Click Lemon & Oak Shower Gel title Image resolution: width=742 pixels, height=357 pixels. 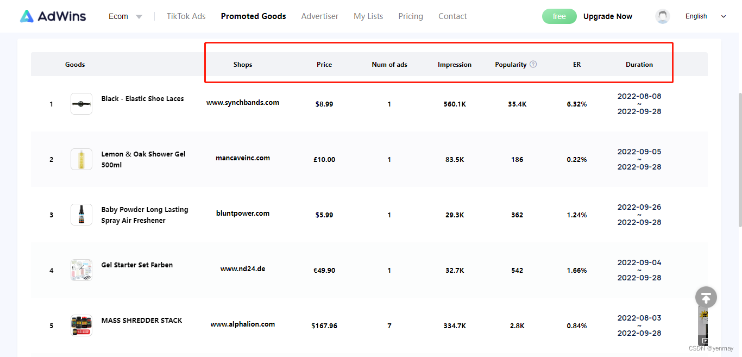pos(143,159)
